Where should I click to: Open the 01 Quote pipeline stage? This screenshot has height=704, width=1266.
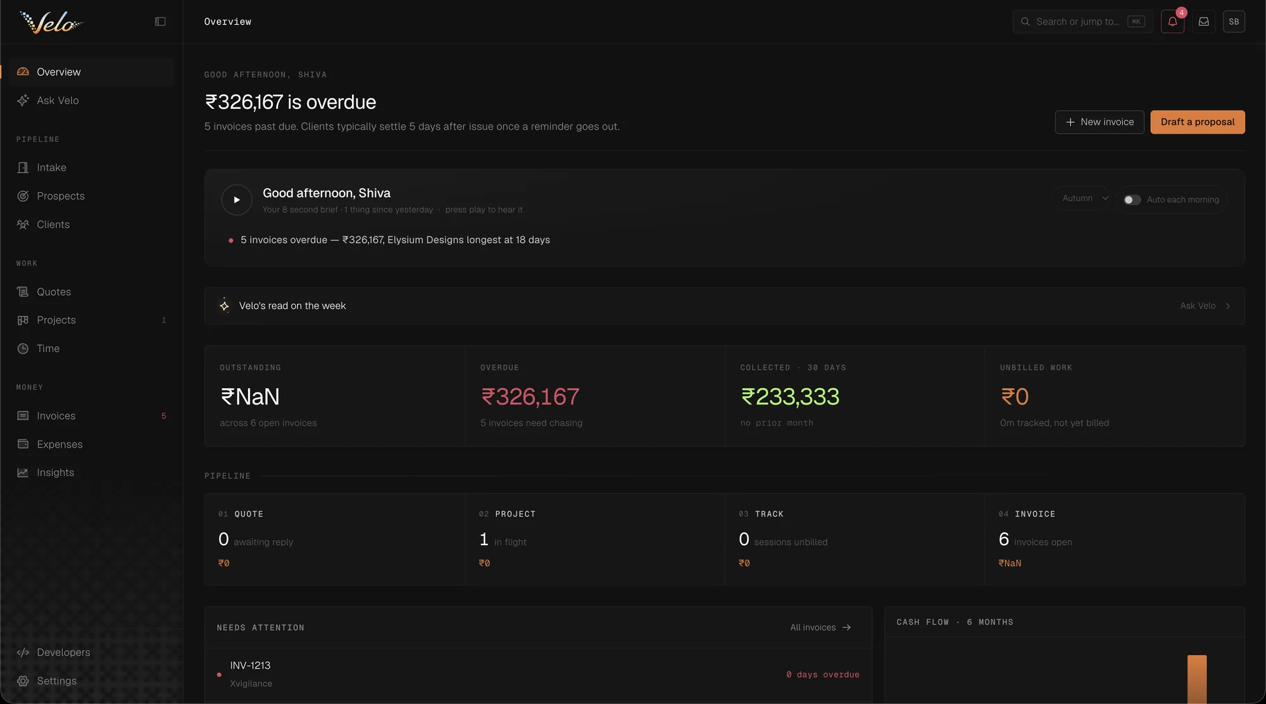coord(335,539)
